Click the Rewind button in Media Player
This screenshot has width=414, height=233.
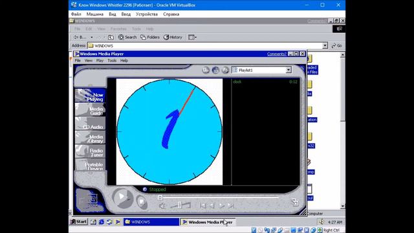pyautogui.click(x=212, y=206)
